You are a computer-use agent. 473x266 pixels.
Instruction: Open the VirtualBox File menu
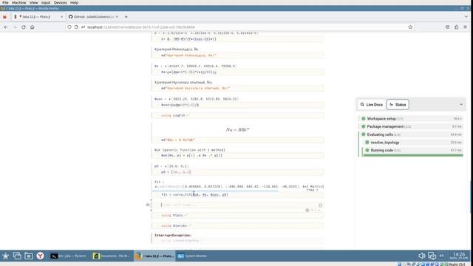coord(5,2)
